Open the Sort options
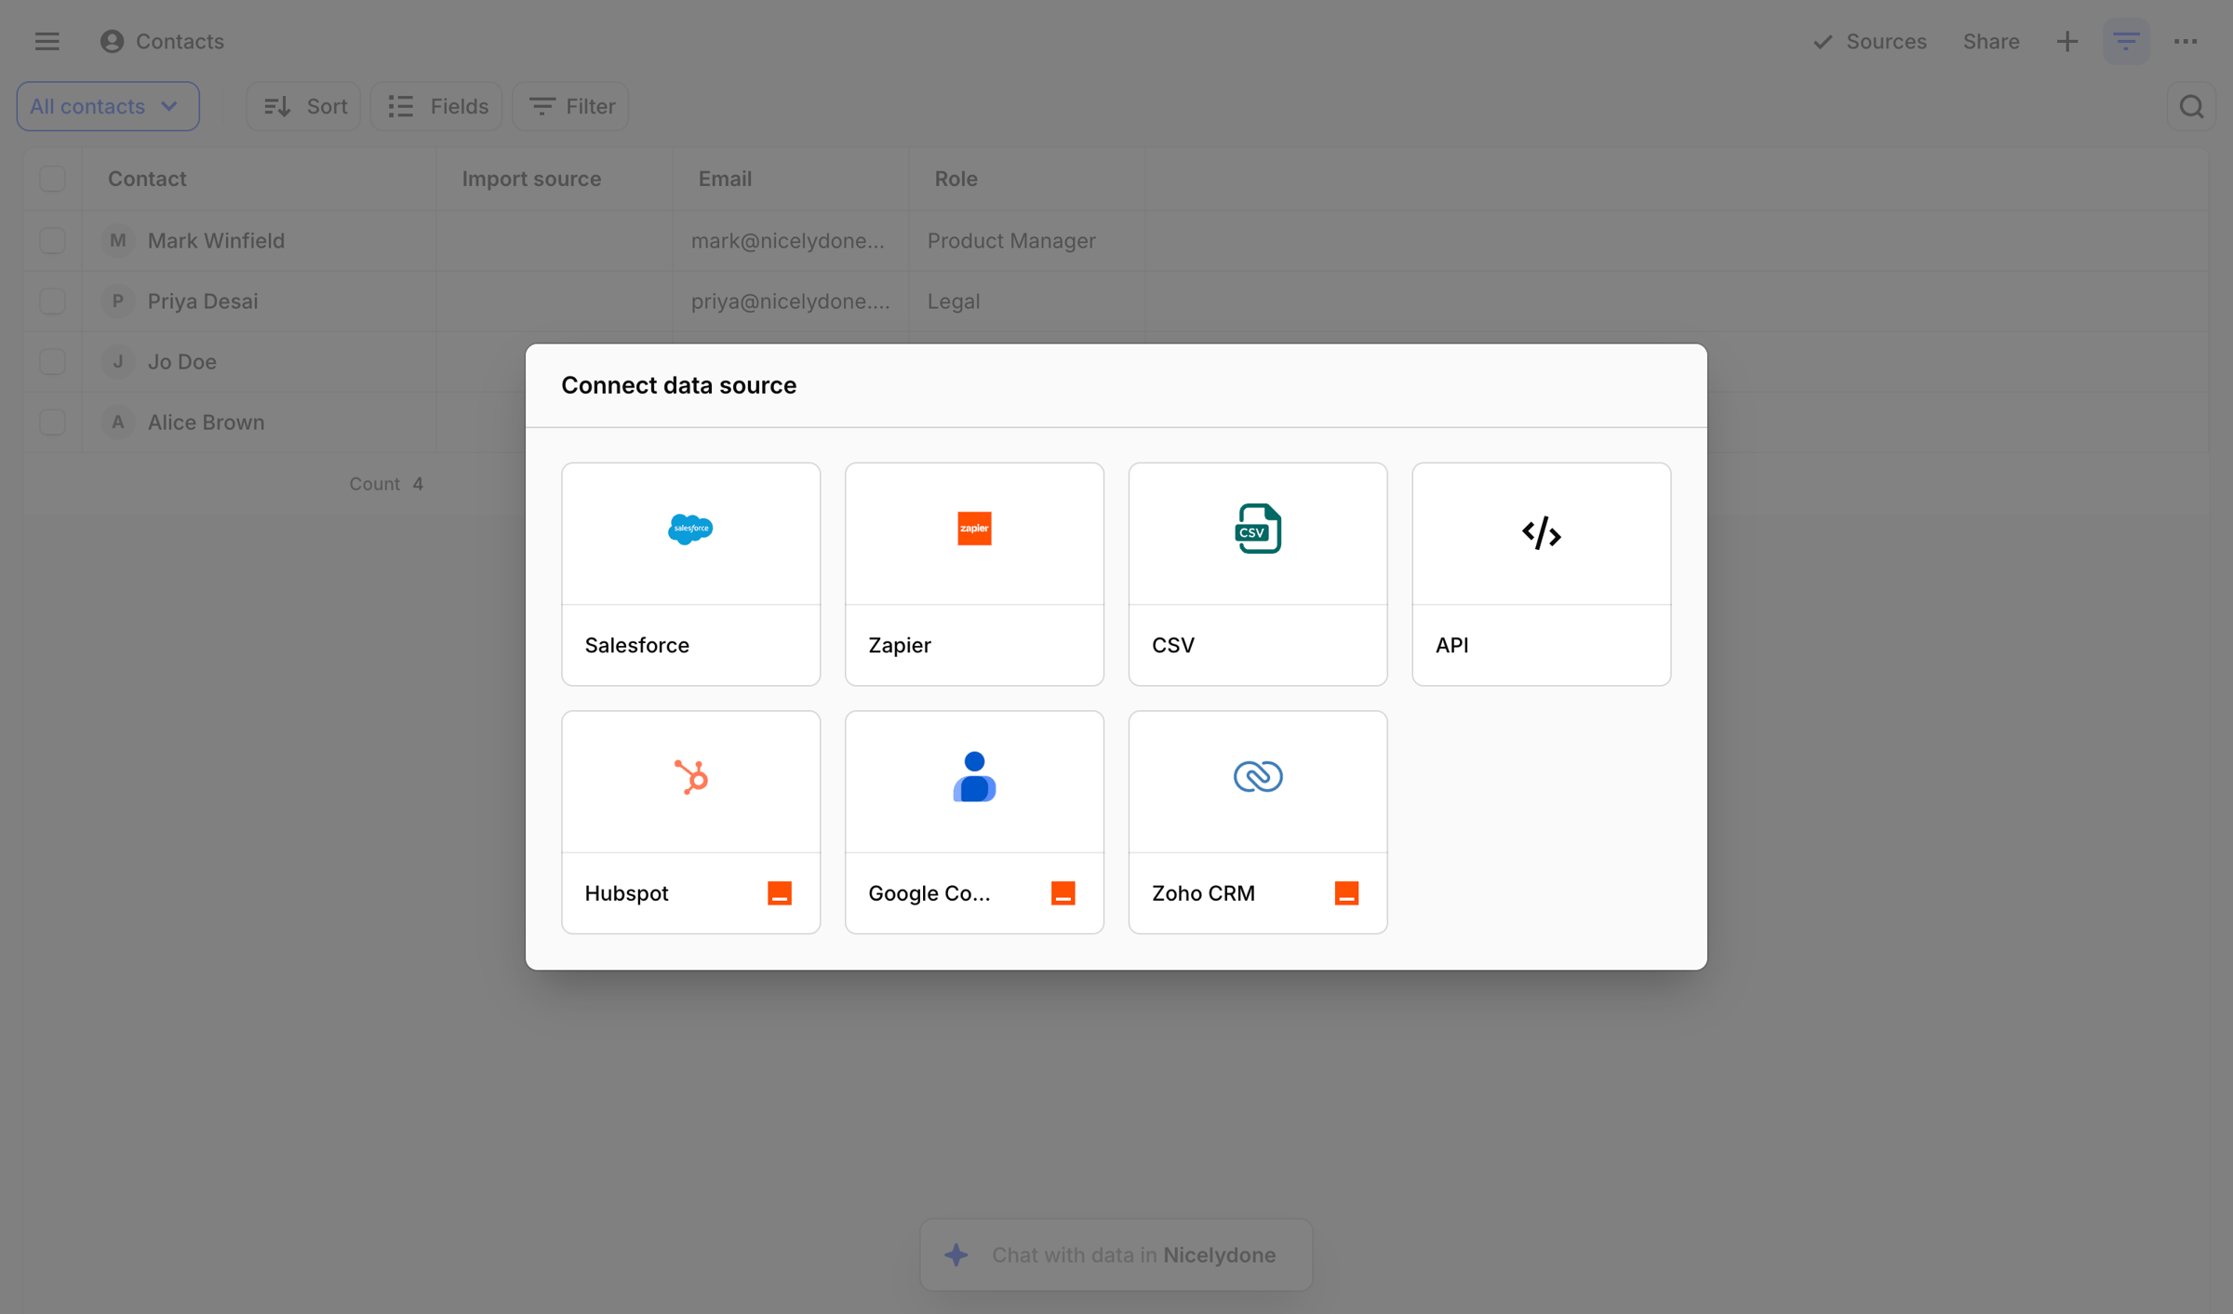2233x1314 pixels. (x=304, y=106)
